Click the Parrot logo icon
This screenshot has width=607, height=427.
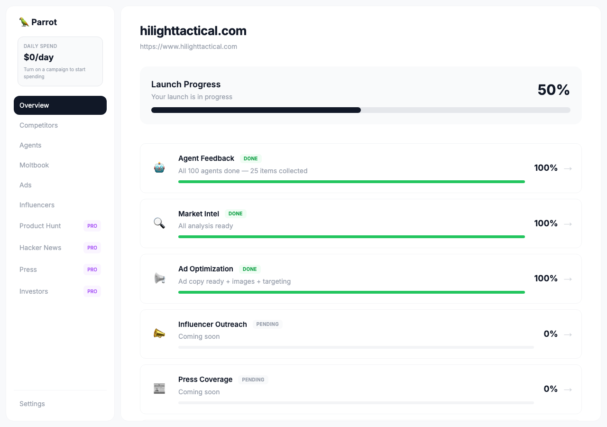23,22
